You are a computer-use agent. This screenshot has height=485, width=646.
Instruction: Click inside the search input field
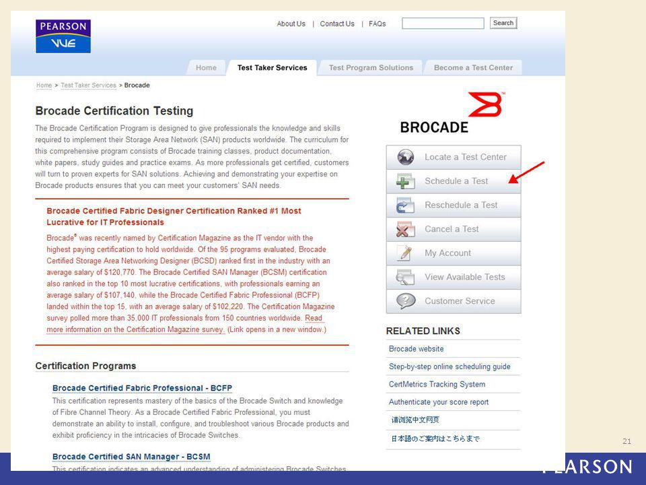tap(443, 23)
